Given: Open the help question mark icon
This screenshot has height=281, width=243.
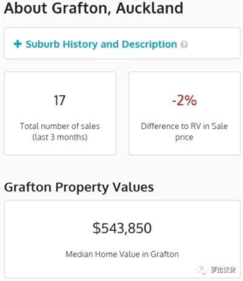Looking at the screenshot, I should pos(184,45).
